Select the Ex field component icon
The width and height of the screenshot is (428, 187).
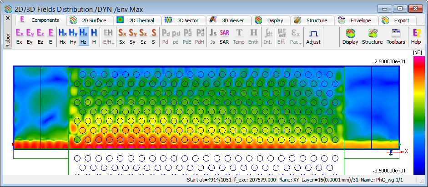(x=20, y=36)
